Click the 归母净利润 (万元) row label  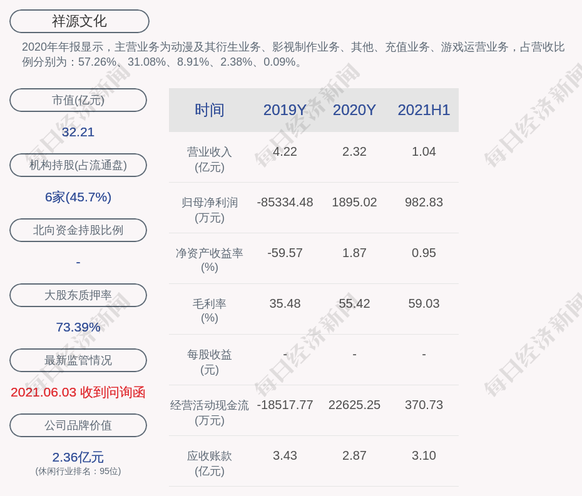coord(210,210)
